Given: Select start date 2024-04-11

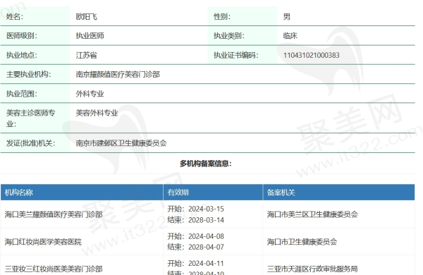Looking at the screenshot, I should pos(206,263).
